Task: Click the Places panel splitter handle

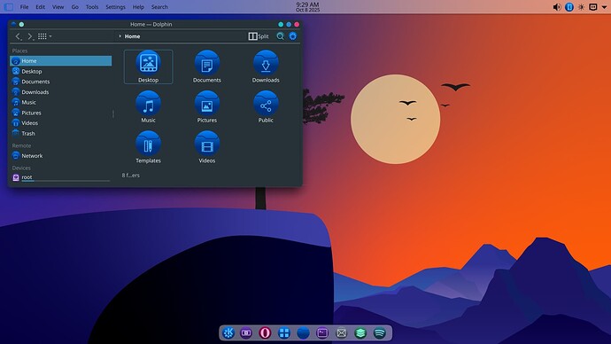Action: pyautogui.click(x=113, y=113)
